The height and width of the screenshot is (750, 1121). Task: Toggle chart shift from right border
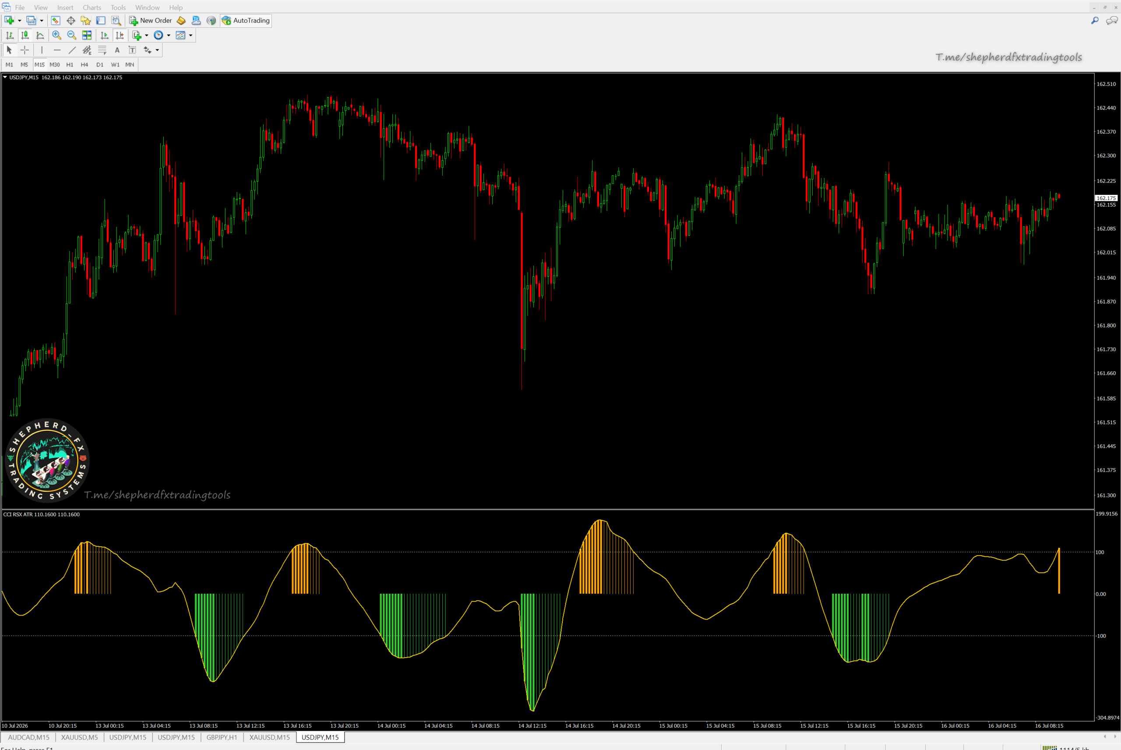tap(120, 35)
